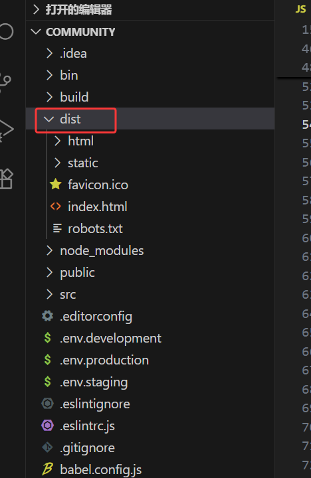
Task: Select the bin folder label
Action: click(x=69, y=75)
